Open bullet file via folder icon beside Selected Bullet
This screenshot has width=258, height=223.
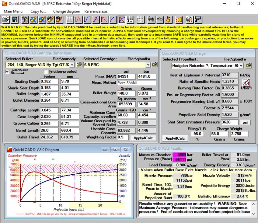tap(79, 65)
